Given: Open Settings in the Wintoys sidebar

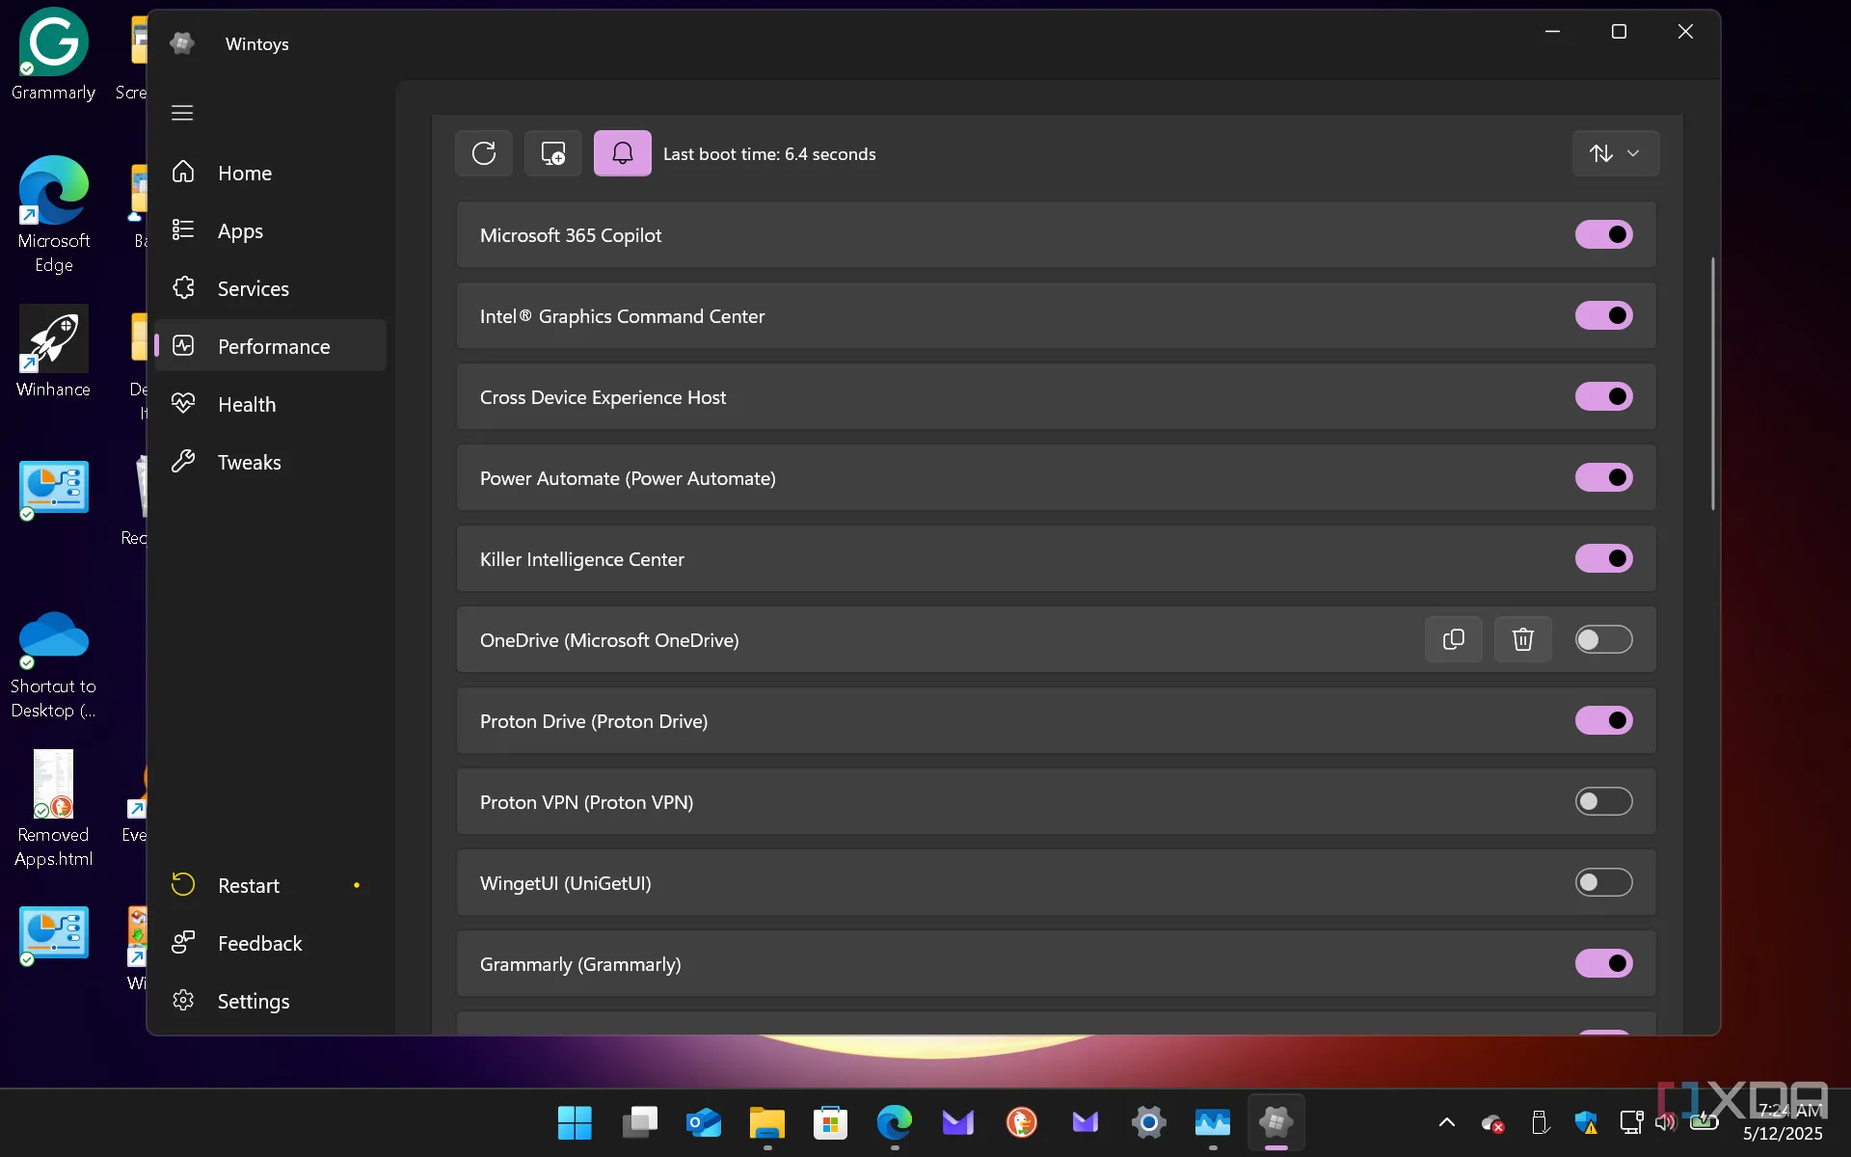Looking at the screenshot, I should (253, 1001).
